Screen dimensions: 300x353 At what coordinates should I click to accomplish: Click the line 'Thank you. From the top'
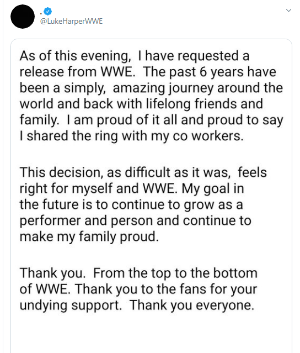138,273
